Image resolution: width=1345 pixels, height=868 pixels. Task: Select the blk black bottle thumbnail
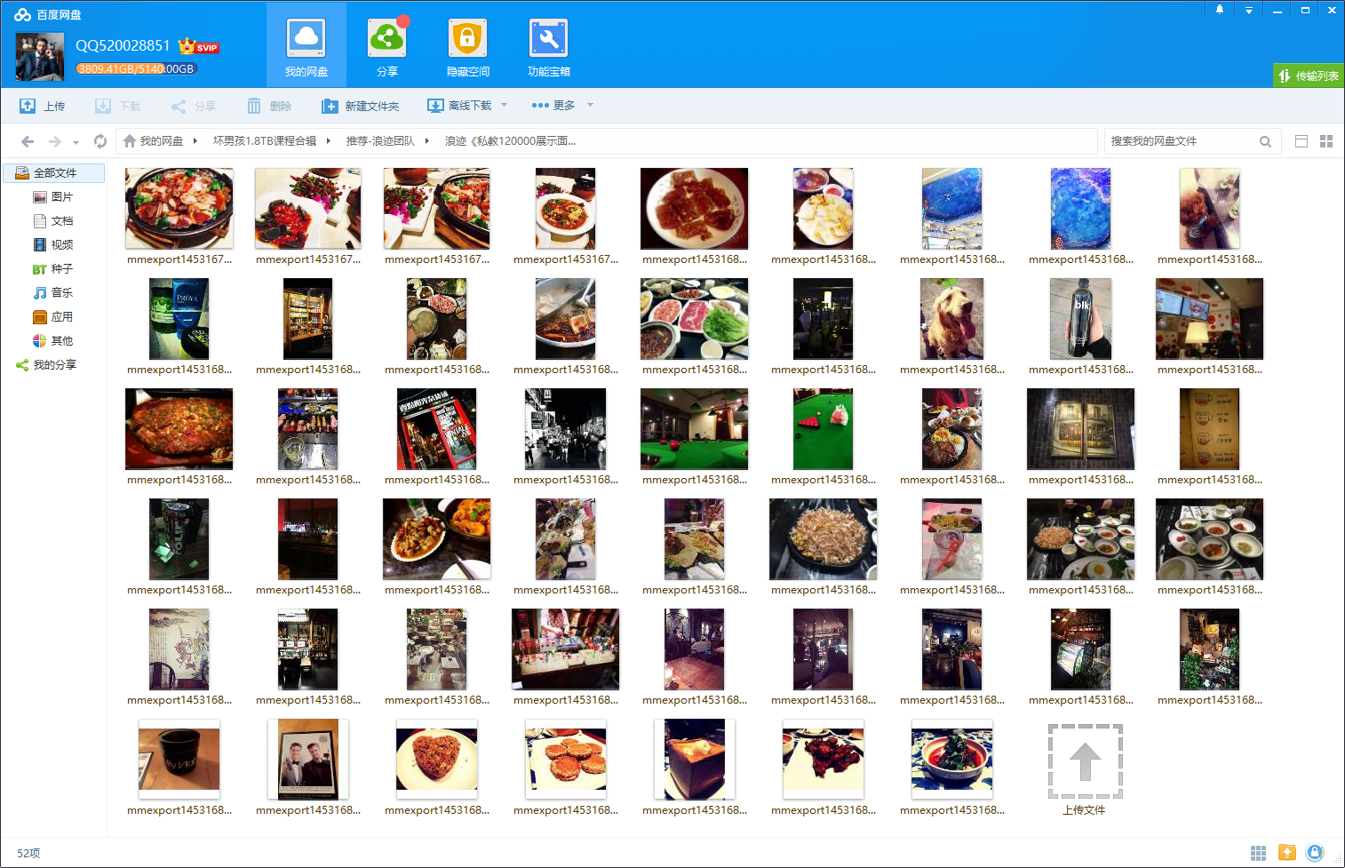1080,319
